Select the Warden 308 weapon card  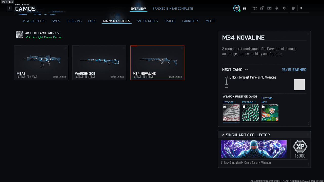coord(99,63)
